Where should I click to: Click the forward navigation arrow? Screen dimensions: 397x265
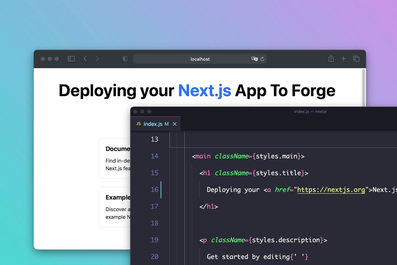97,58
